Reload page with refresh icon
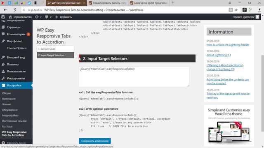 tap(24, 10)
